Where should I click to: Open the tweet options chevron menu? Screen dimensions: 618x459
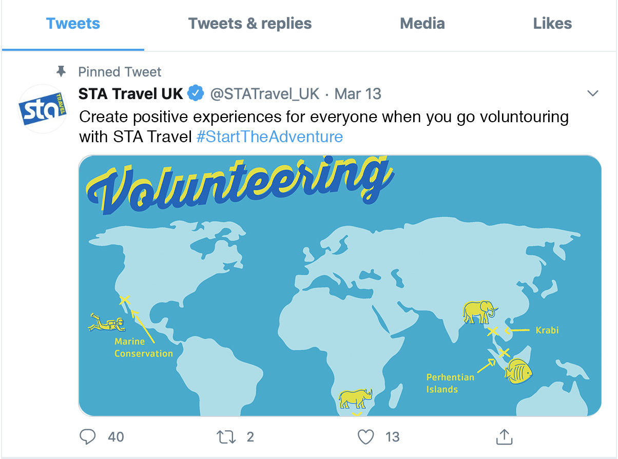[593, 93]
